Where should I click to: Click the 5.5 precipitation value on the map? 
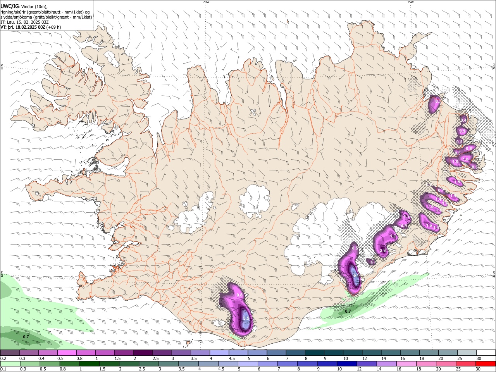tap(246, 318)
